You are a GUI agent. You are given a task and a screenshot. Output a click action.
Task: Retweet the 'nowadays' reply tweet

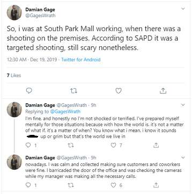click(71, 185)
